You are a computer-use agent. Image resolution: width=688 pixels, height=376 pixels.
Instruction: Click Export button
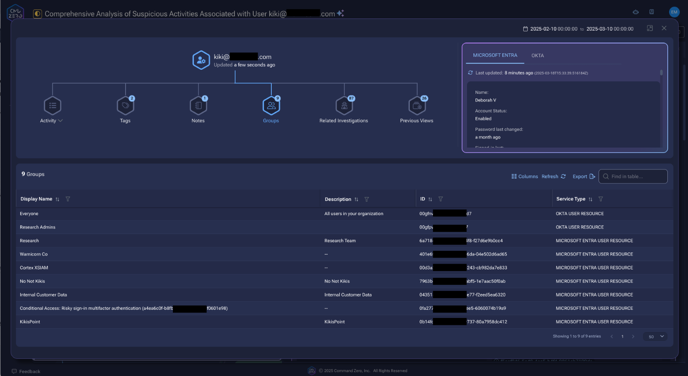coord(584,176)
